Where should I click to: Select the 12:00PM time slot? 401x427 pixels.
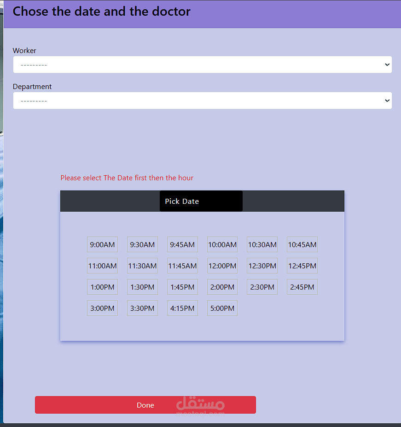[222, 266]
